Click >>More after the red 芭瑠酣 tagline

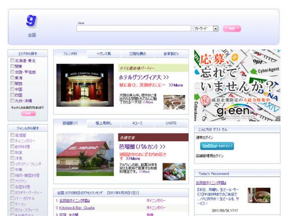coord(133,159)
